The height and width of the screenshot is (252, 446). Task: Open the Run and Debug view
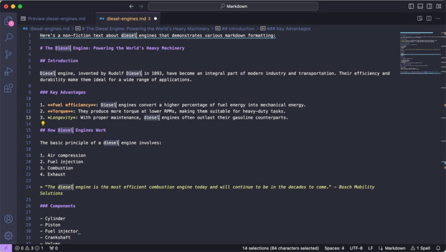pos(8,71)
